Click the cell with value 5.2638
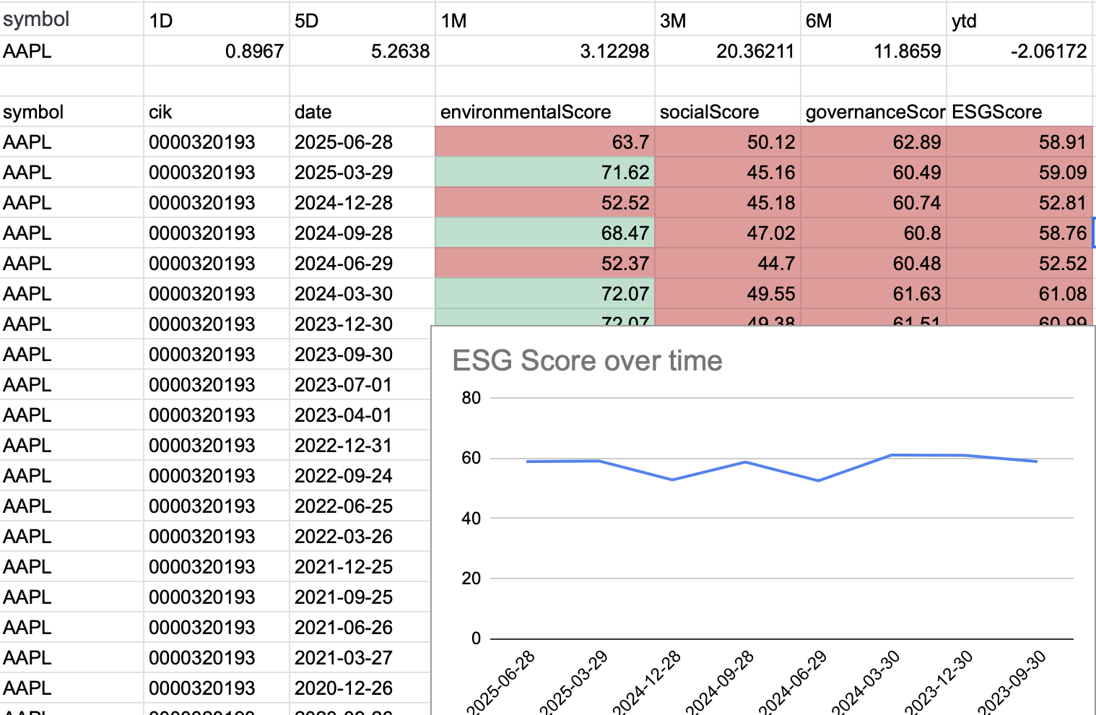The image size is (1096, 715). (x=362, y=51)
